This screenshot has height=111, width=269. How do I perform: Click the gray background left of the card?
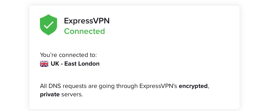pyautogui.click(x=15, y=56)
